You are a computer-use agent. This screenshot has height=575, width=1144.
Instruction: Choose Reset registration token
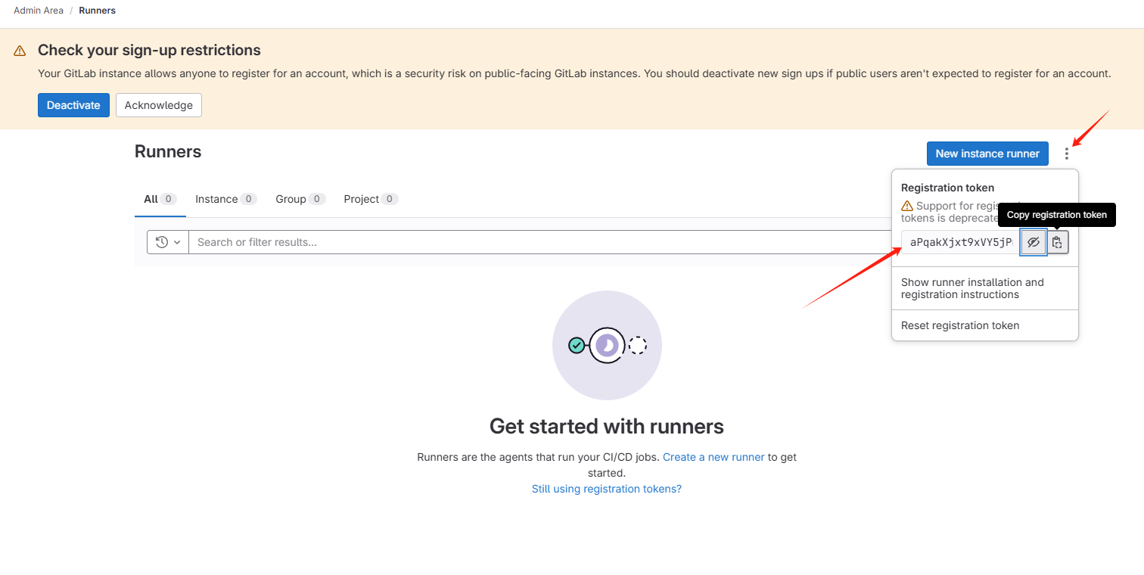(x=985, y=325)
